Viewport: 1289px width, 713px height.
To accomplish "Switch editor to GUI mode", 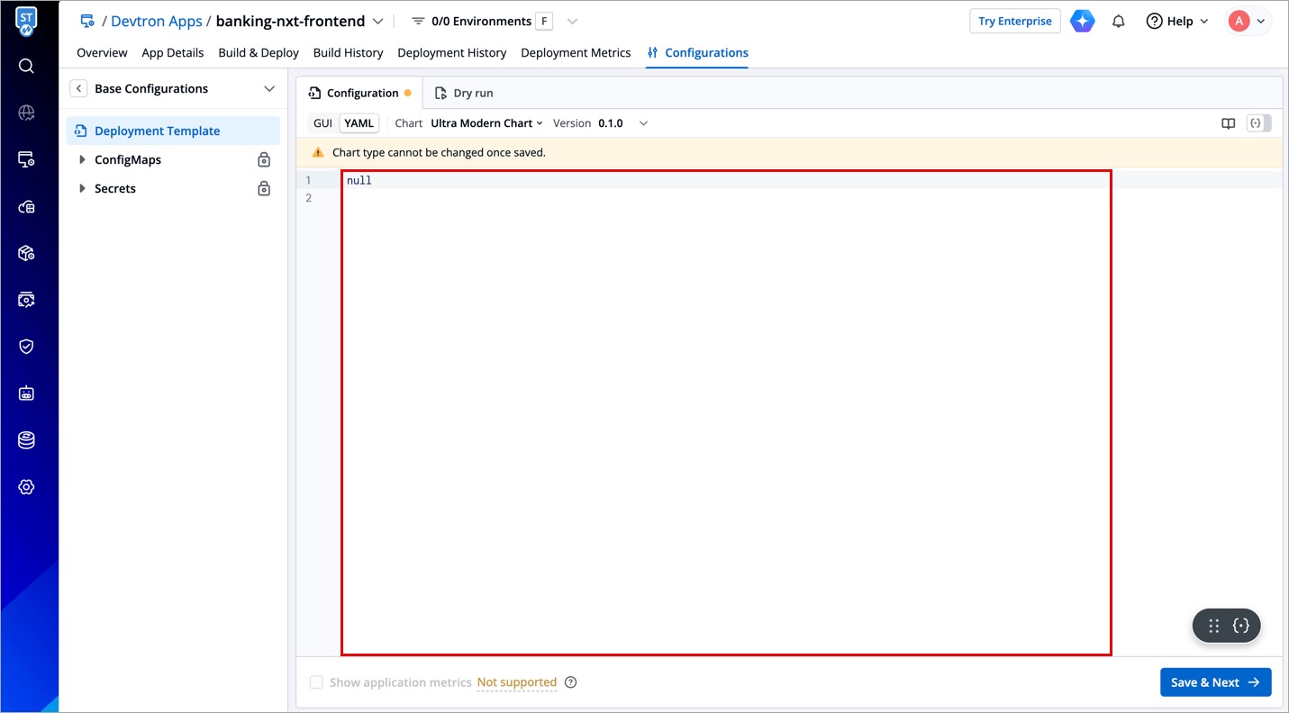I will 322,123.
